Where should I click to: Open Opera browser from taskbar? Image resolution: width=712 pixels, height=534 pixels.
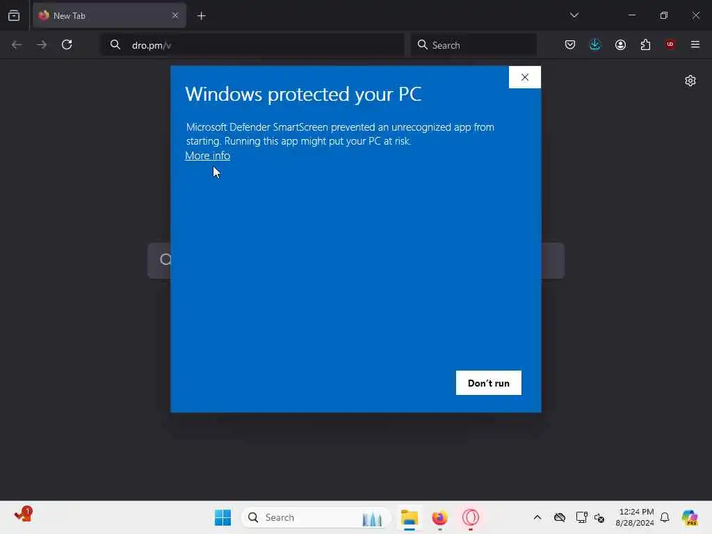[x=471, y=517]
